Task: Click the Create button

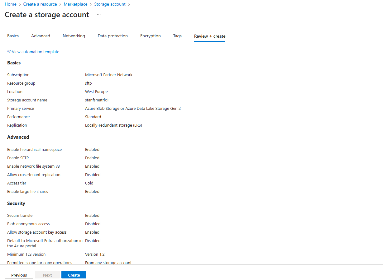Action: point(74,275)
